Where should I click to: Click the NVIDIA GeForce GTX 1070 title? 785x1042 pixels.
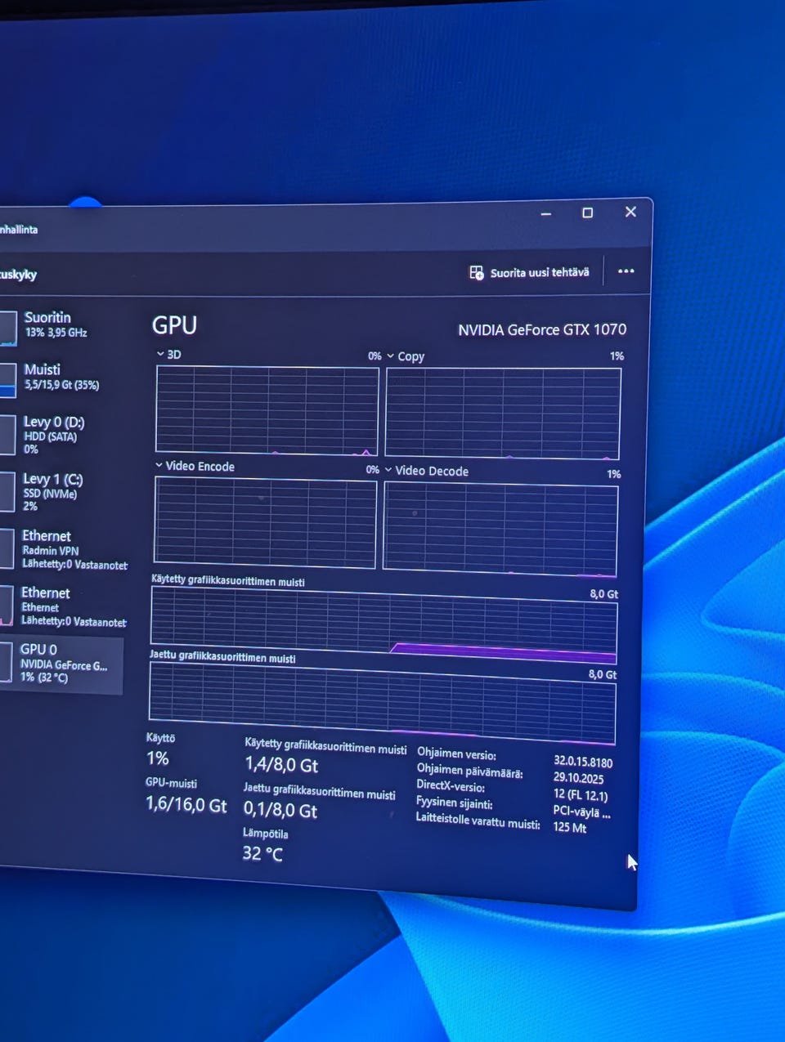[542, 329]
